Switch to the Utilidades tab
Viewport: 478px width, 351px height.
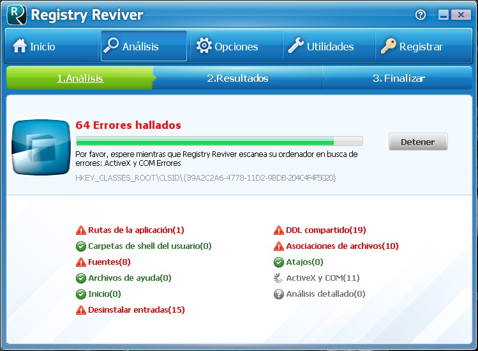click(329, 46)
